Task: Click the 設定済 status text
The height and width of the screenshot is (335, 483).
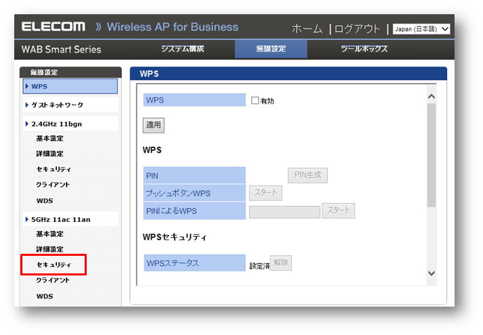Action: tap(259, 266)
